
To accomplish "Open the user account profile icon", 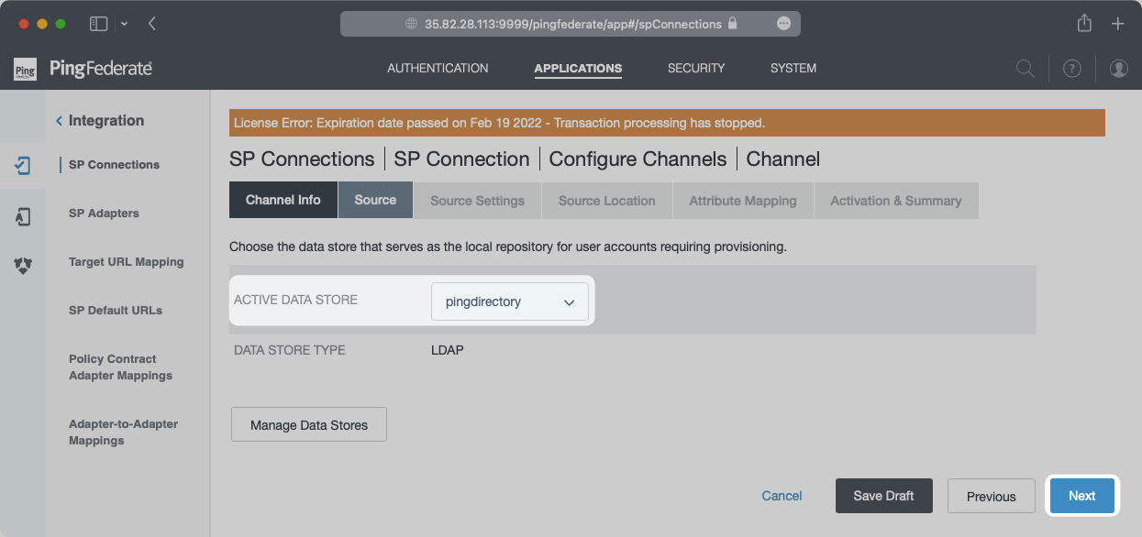I will pos(1118,69).
